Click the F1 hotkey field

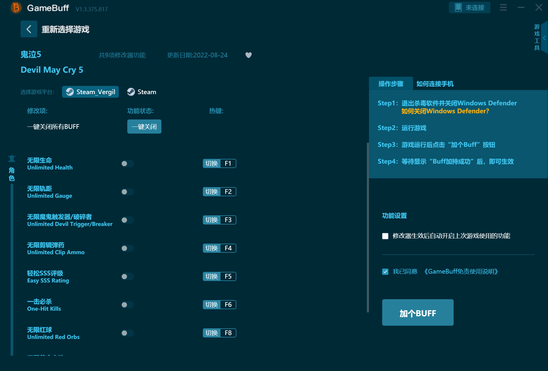pyautogui.click(x=228, y=164)
